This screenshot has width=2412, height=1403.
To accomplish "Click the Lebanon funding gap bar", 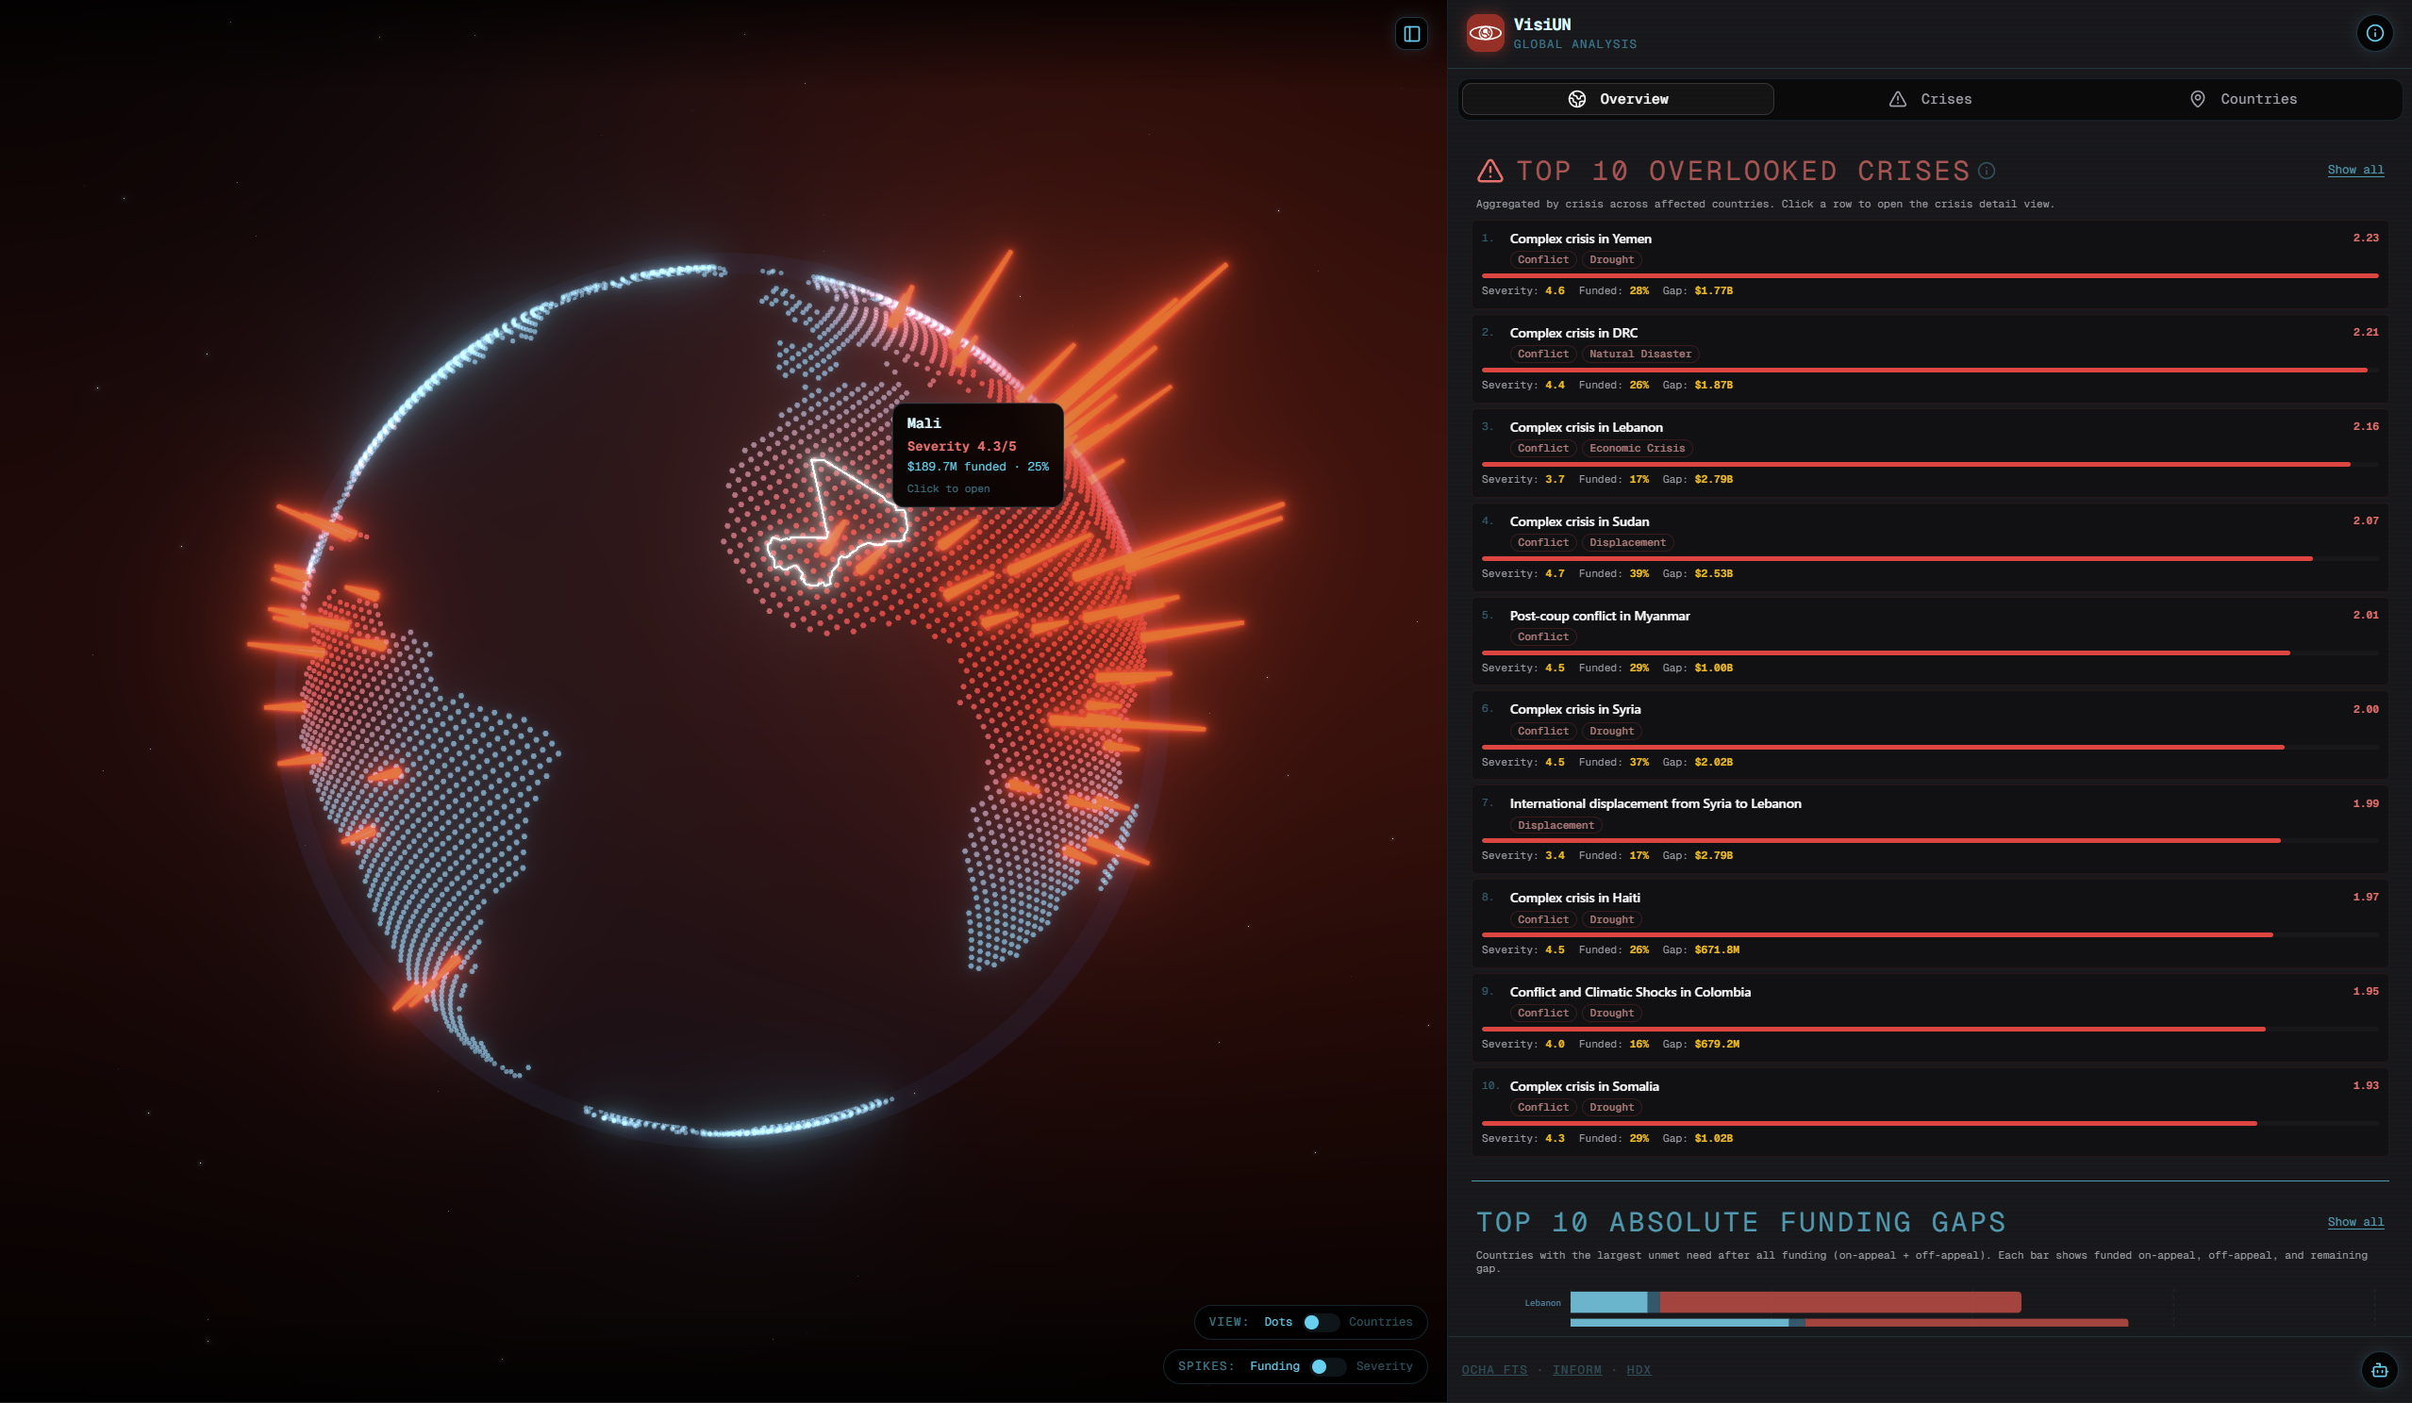I will pyautogui.click(x=1794, y=1301).
